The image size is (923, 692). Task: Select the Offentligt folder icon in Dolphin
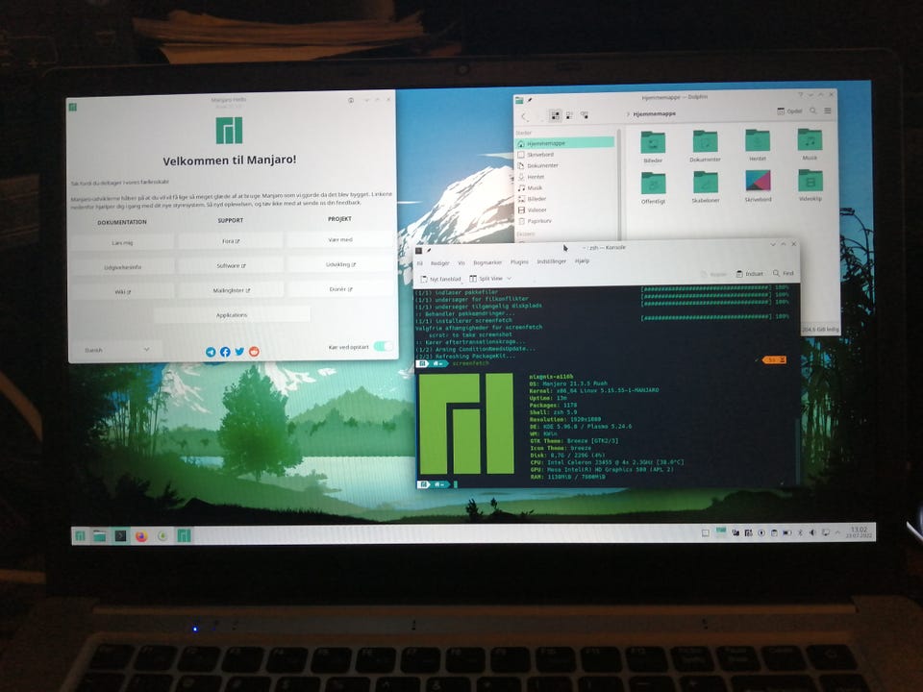(653, 185)
